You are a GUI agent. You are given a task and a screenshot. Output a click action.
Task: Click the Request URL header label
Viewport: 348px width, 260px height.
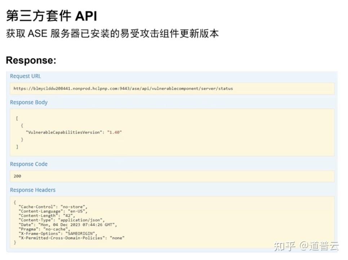click(x=25, y=76)
